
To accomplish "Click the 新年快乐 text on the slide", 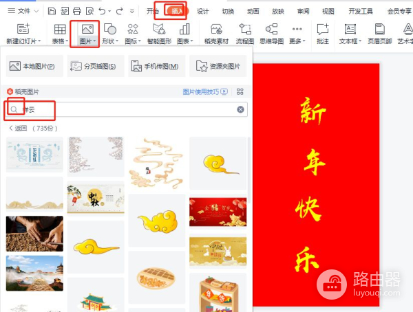I will tap(311, 186).
